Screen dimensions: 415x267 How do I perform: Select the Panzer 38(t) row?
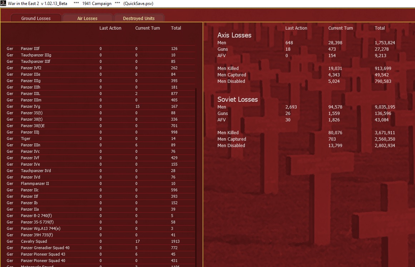pyautogui.click(x=101, y=119)
